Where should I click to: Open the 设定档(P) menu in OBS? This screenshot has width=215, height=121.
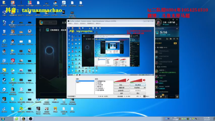(83, 23)
